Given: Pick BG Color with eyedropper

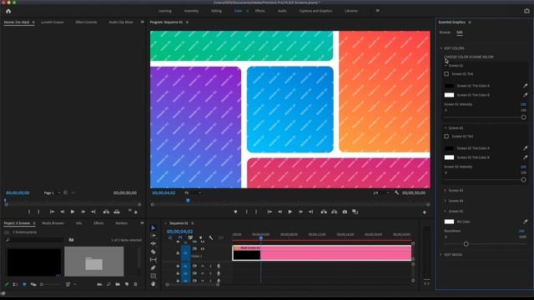Looking at the screenshot, I should [x=525, y=222].
